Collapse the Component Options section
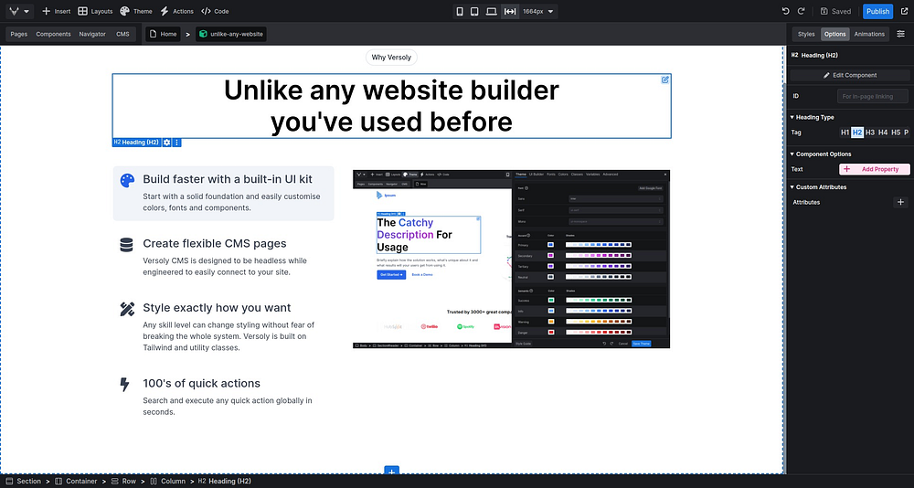Viewport: 914px width, 488px height. pyautogui.click(x=822, y=154)
